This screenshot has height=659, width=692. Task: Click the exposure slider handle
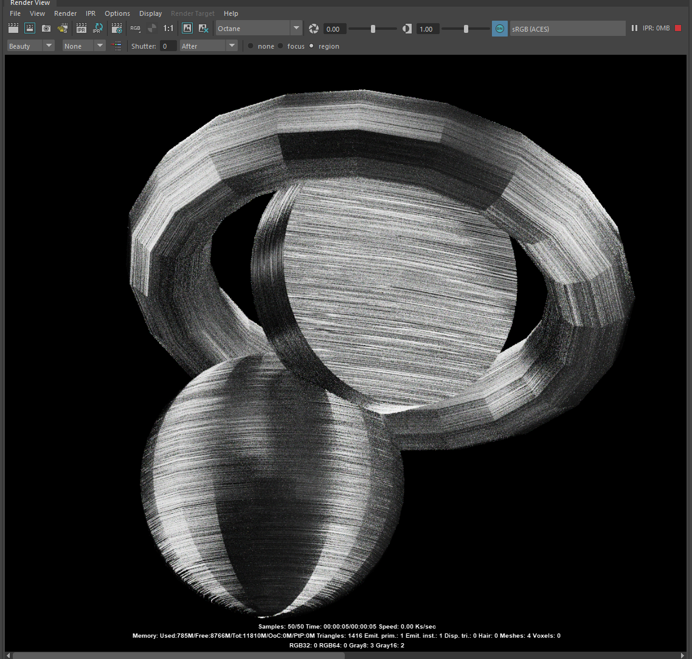coord(373,29)
